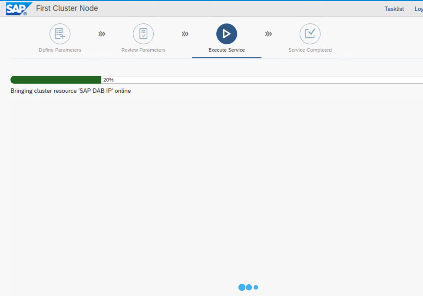Click the green progress bar
Screen dimensions: 423x296
(x=56, y=80)
